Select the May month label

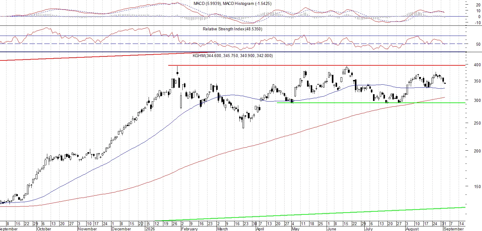coord(295,229)
